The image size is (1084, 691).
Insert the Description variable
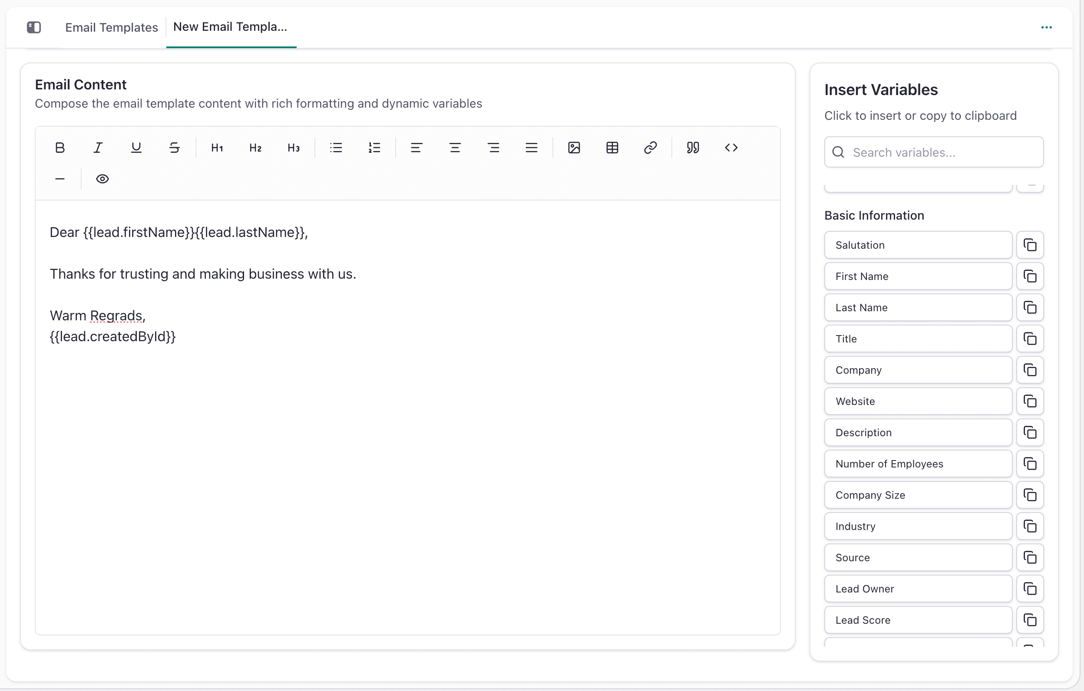(918, 433)
